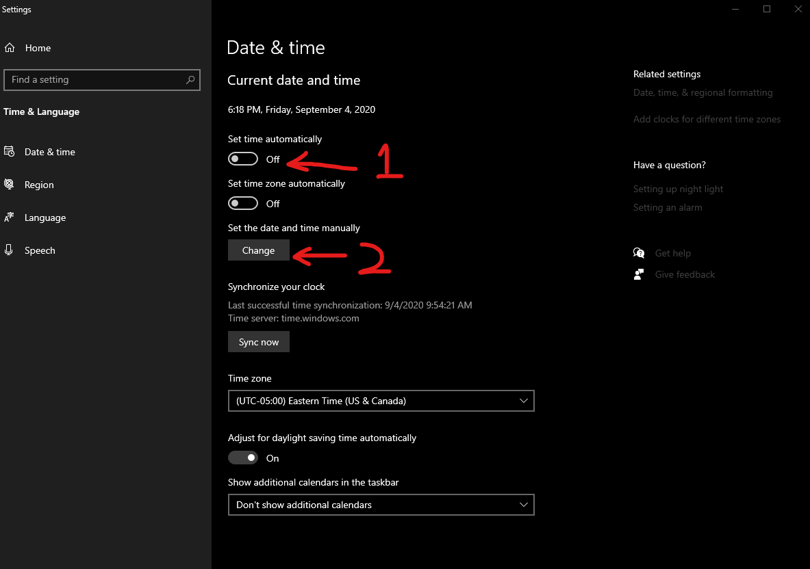Click the Give feedback person icon

click(639, 274)
